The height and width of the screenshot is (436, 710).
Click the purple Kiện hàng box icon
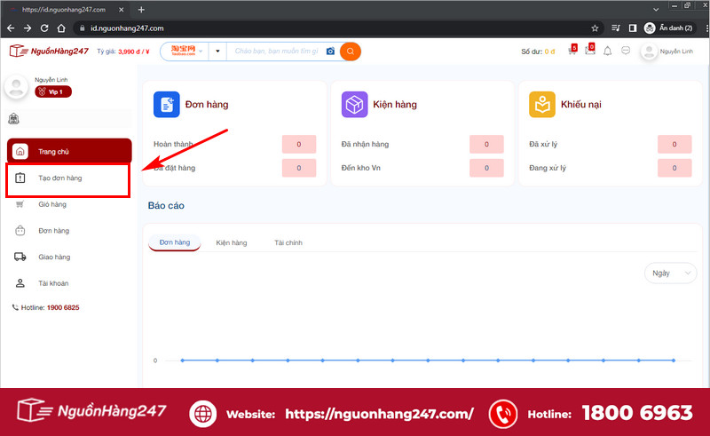click(354, 104)
